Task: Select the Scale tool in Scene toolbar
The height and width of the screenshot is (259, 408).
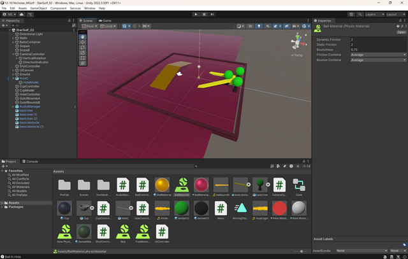Action: click(x=82, y=52)
